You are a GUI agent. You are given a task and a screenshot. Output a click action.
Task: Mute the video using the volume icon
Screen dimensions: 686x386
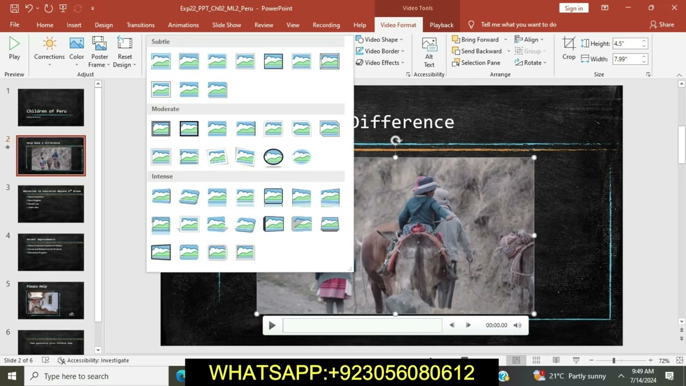(517, 325)
